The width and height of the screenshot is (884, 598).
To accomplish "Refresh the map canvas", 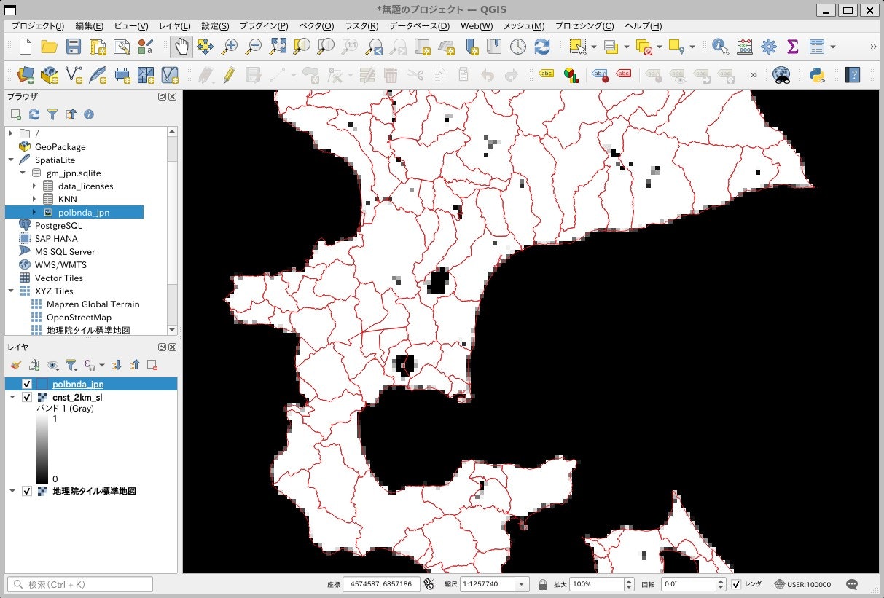I will click(542, 46).
